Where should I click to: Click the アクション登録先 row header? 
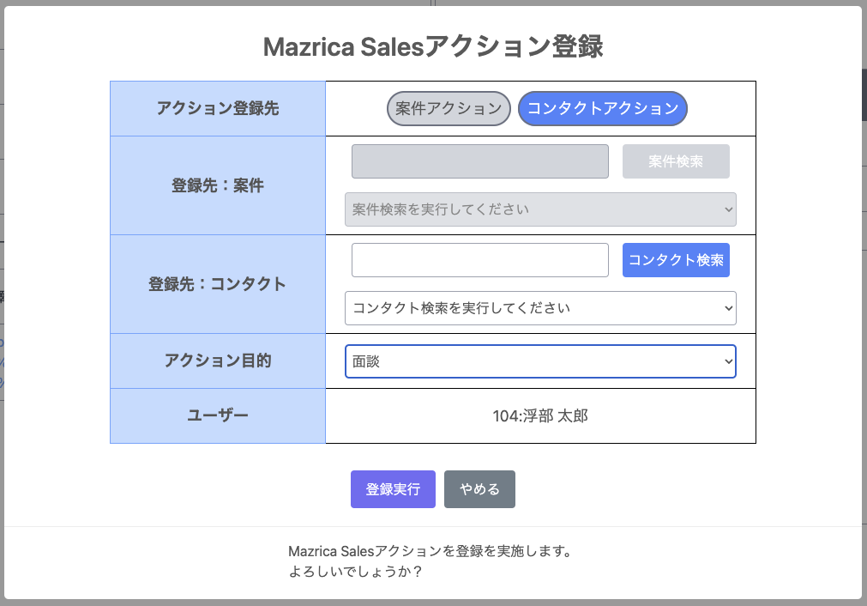pos(217,108)
